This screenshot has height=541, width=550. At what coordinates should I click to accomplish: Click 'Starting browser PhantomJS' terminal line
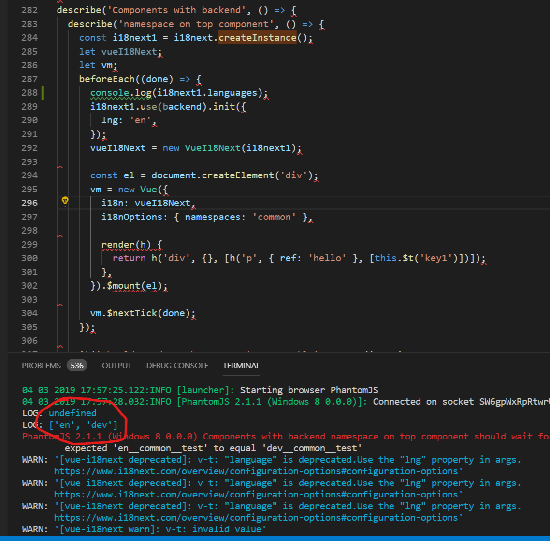(x=200, y=390)
